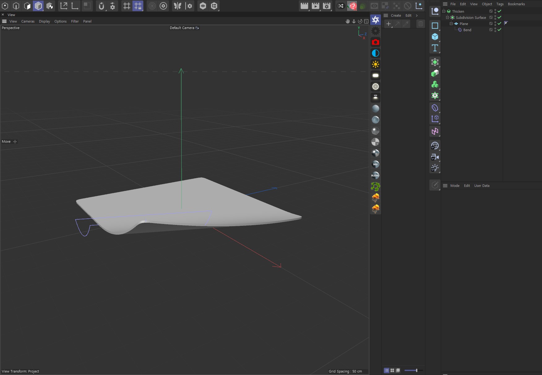Open Tags menu in Object Manager
The width and height of the screenshot is (542, 375).
[500, 4]
